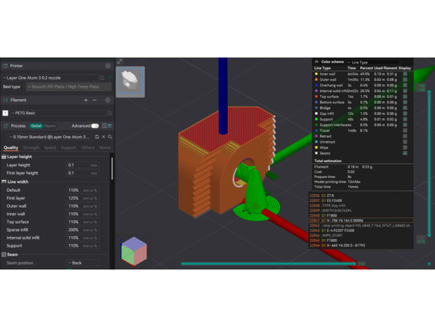Viewport: 435px width, 327px height.
Task: Switch to the Support tab
Action: point(69,148)
